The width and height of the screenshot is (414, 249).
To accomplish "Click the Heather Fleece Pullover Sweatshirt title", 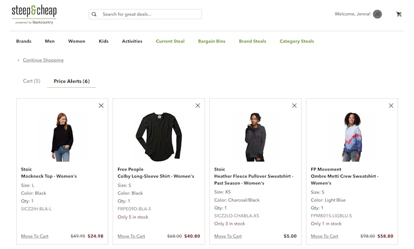I will (254, 179).
